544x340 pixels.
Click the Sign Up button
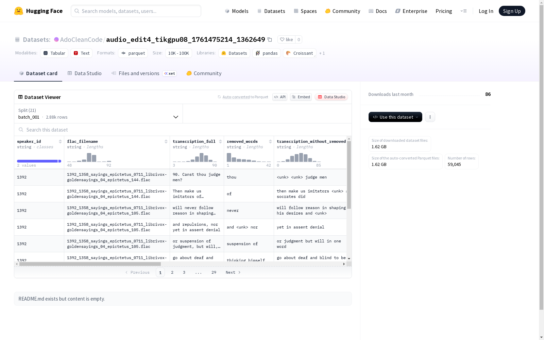[x=512, y=11]
